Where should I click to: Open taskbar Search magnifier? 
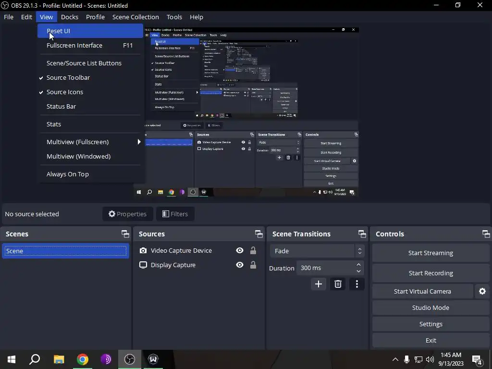[x=35, y=359]
